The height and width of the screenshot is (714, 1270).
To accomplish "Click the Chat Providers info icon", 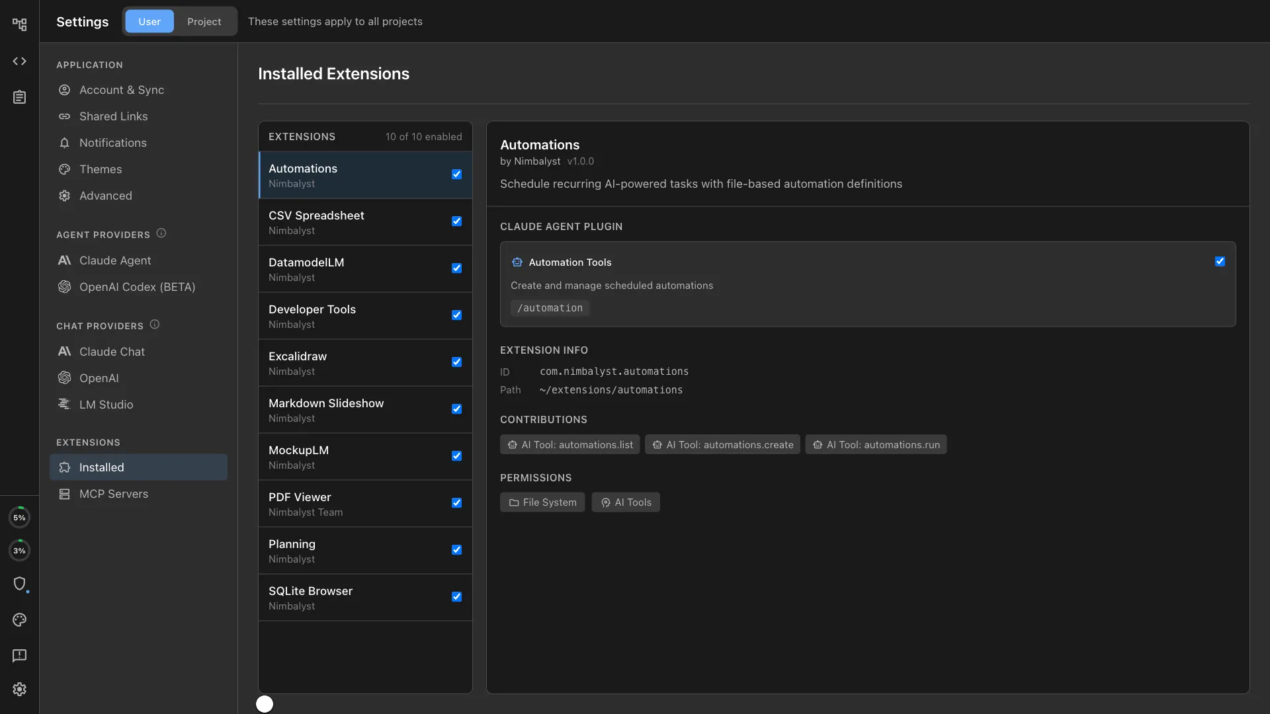I will [155, 323].
